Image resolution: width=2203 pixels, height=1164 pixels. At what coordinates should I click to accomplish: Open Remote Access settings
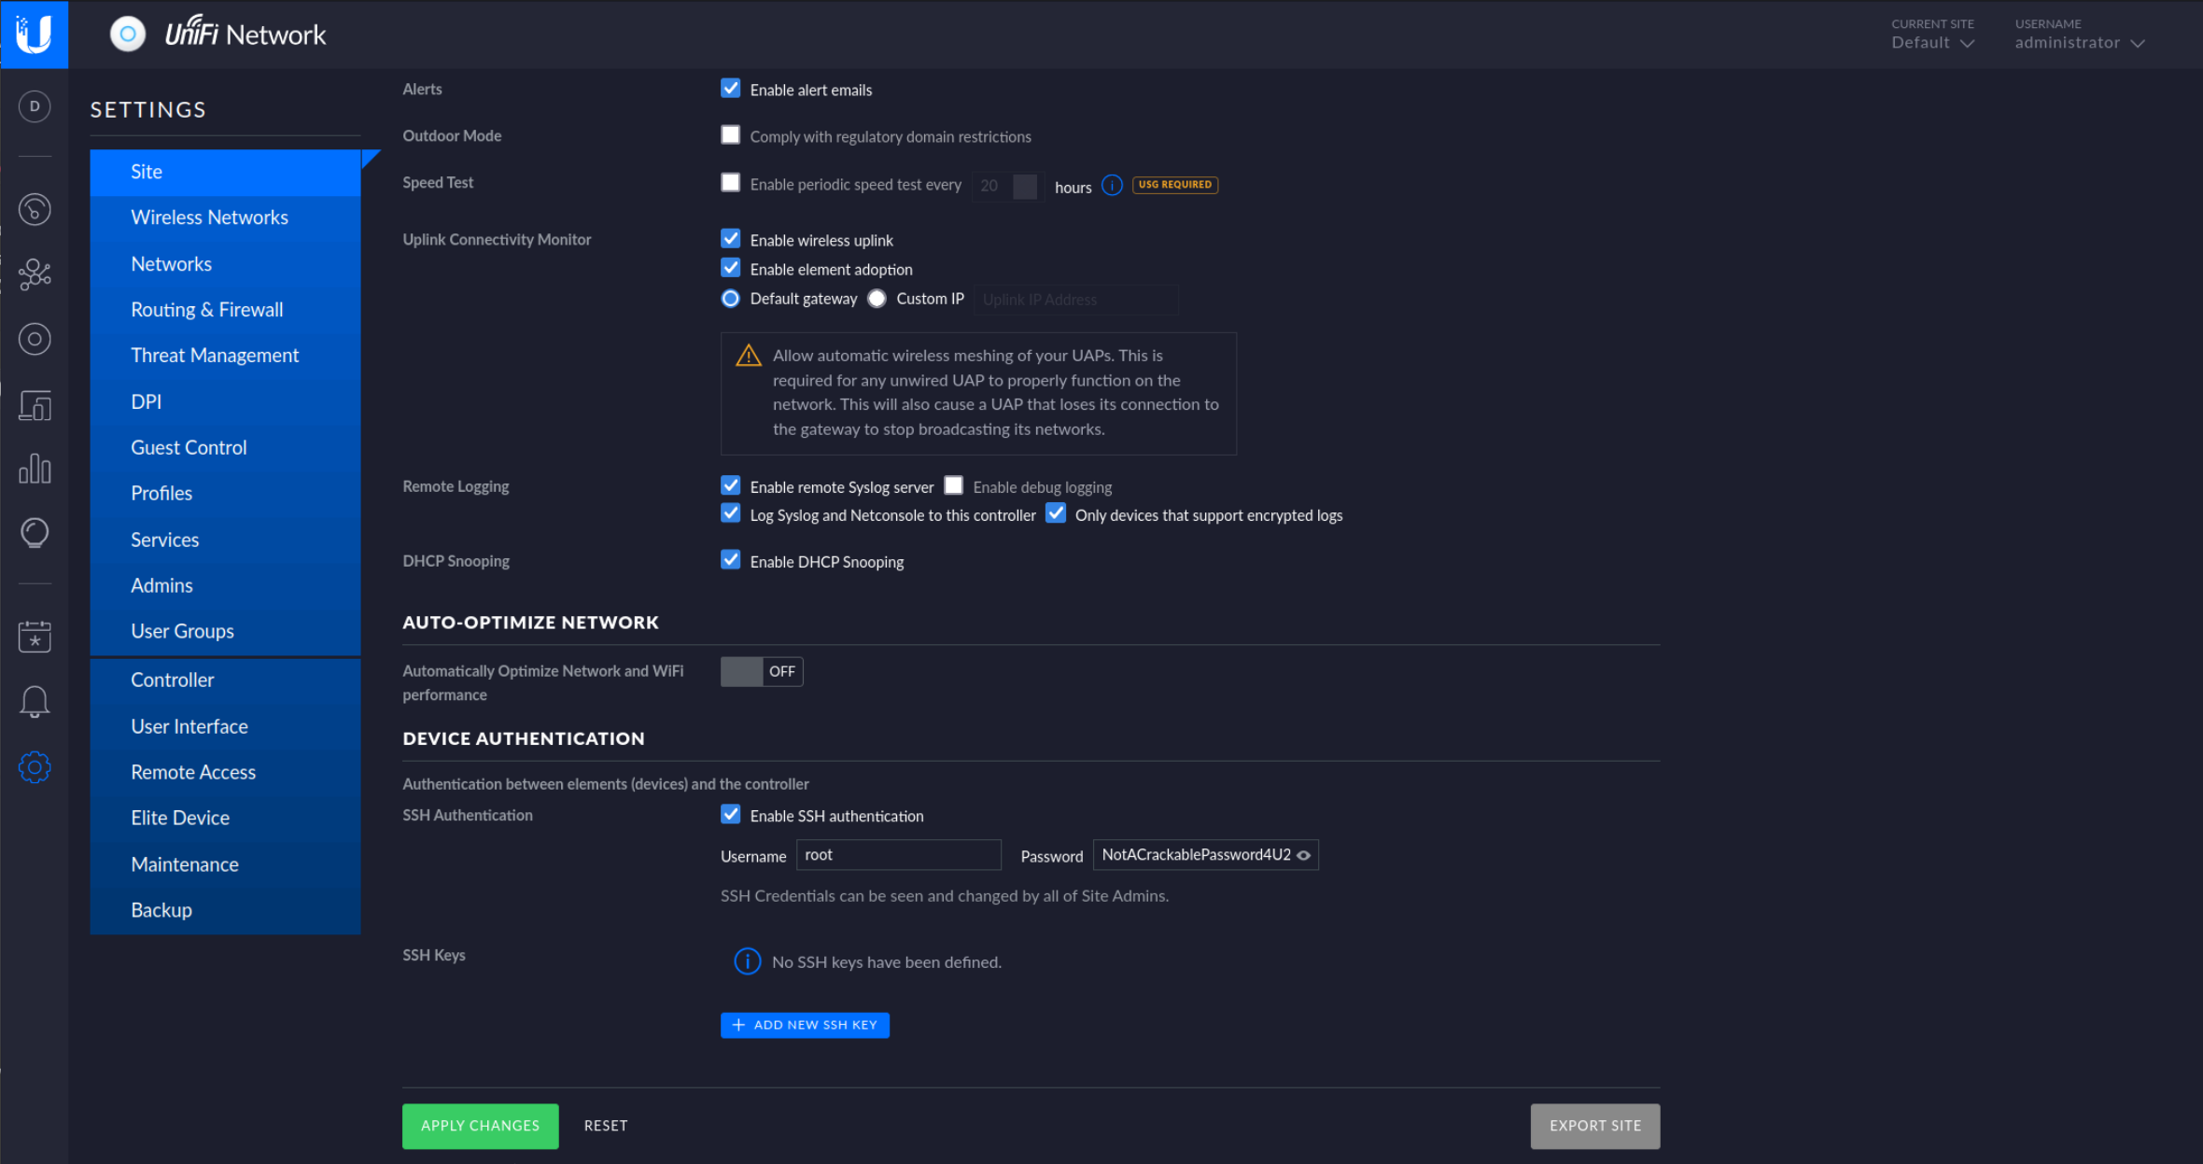[225, 772]
